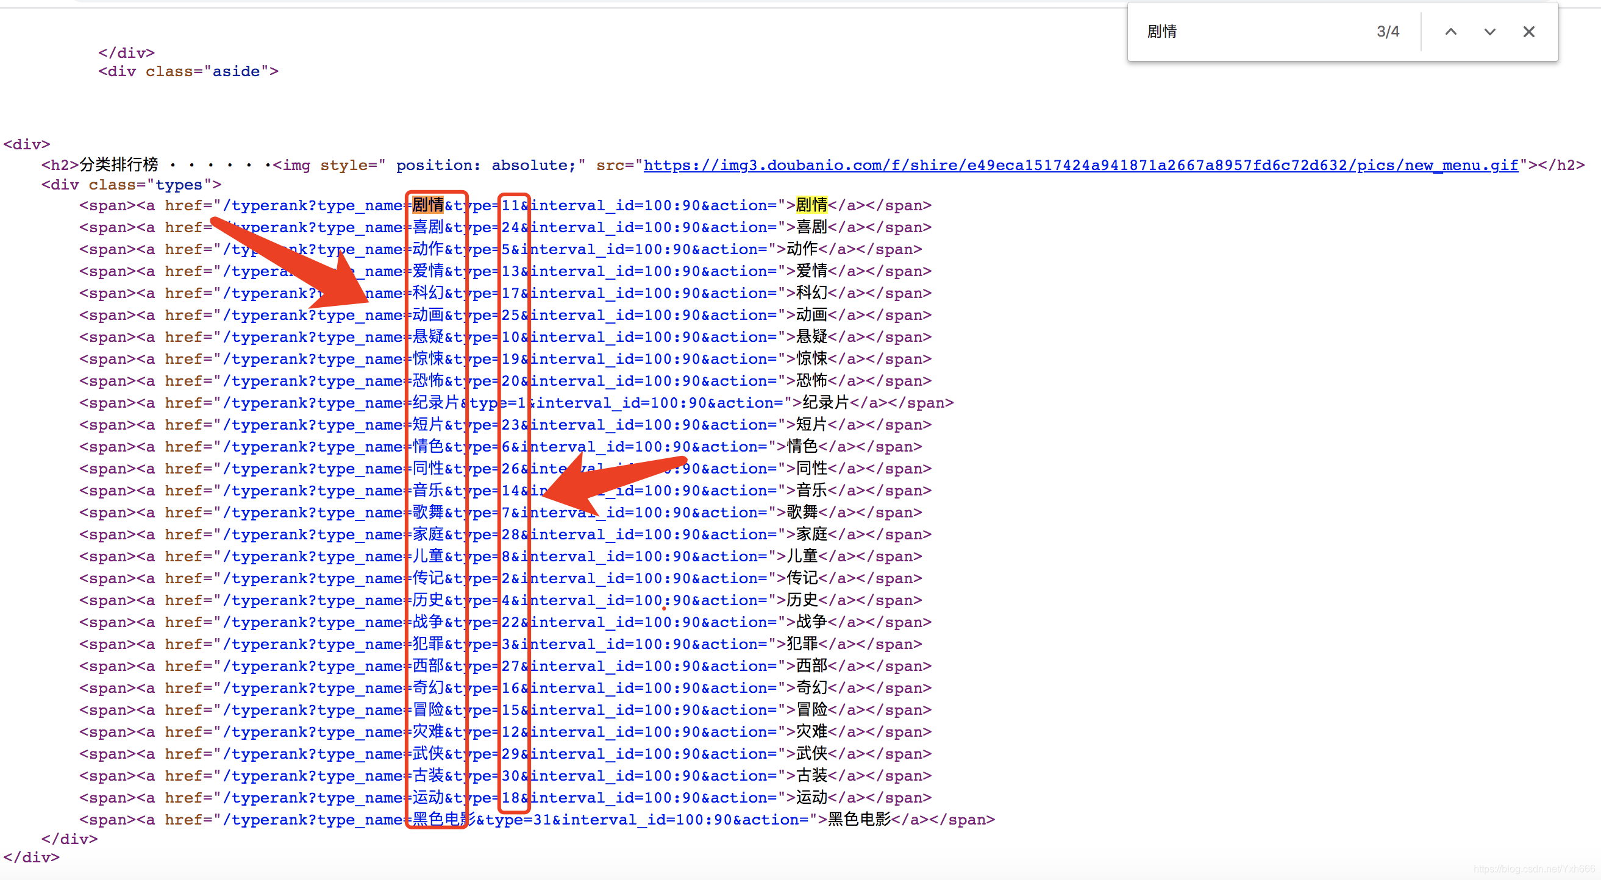Open the 运动 type=18 href link
1601x880 pixels.
pyautogui.click(x=500, y=798)
